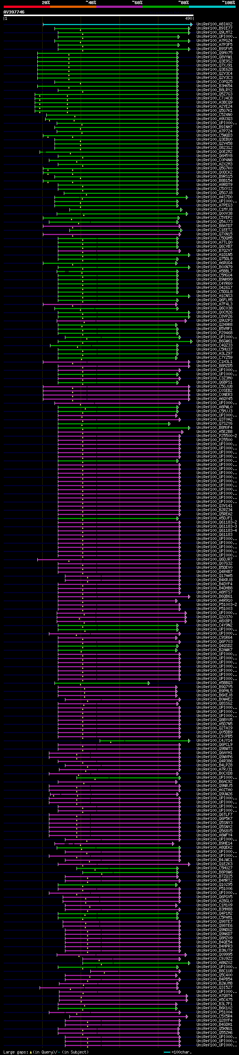
Task: Select hit UniRef100_B0CXD8
Action: [214, 773]
